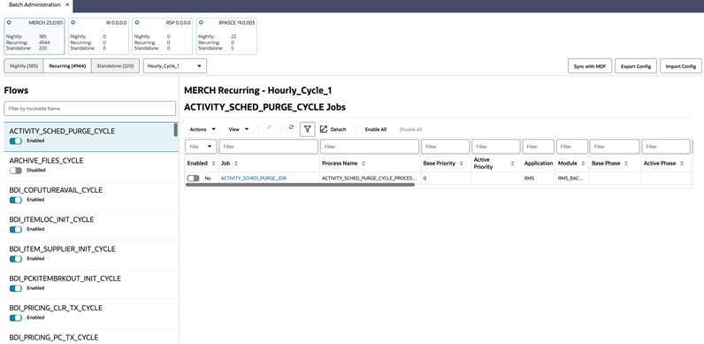The image size is (704, 344).
Task: Click the pencil edit icon in the jobs toolbar
Action: click(269, 127)
